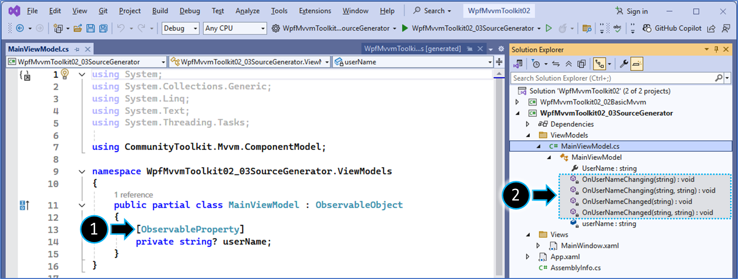Toggle pin on the MainViewModel.cs tab
This screenshot has width=738, height=279.
76,49
